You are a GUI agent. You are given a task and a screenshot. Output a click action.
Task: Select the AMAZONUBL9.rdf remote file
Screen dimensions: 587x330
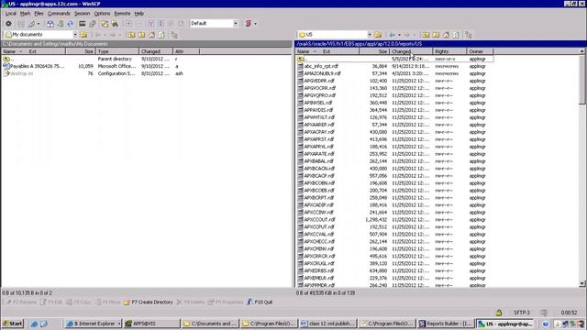[x=322, y=73]
